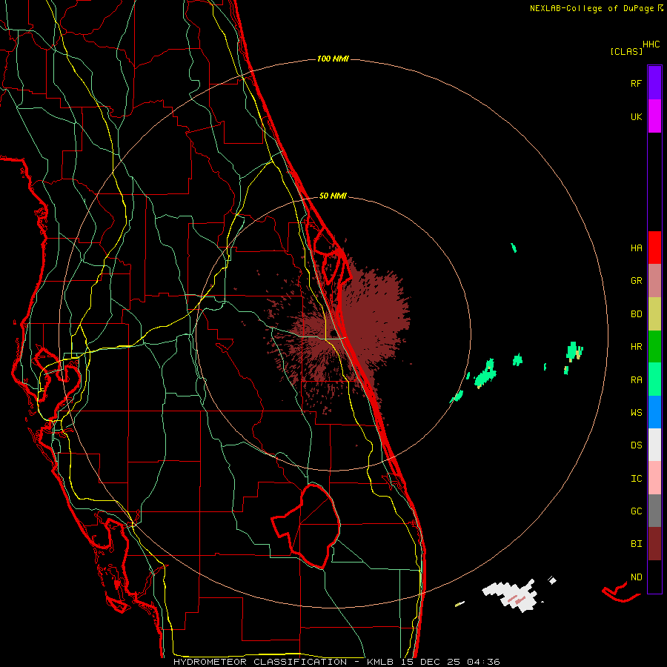Viewport: 667px width, 667px height.
Task: Click the 'UK' legend label
Action: (636, 116)
